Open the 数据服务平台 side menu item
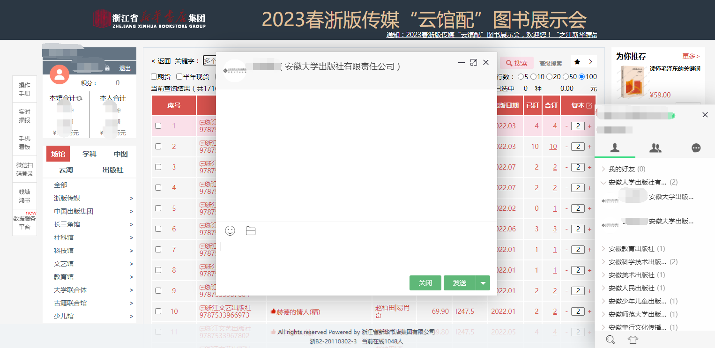Image resolution: width=715 pixels, height=348 pixels. (x=24, y=222)
